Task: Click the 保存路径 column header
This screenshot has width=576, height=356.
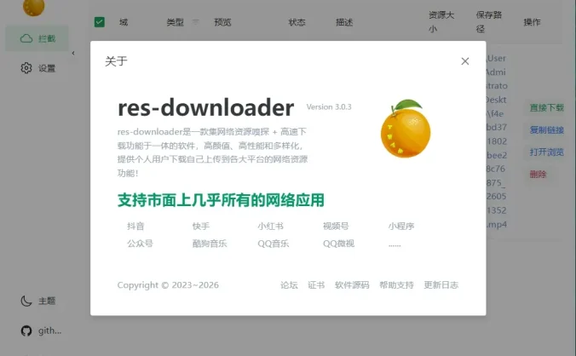Action: 489,22
